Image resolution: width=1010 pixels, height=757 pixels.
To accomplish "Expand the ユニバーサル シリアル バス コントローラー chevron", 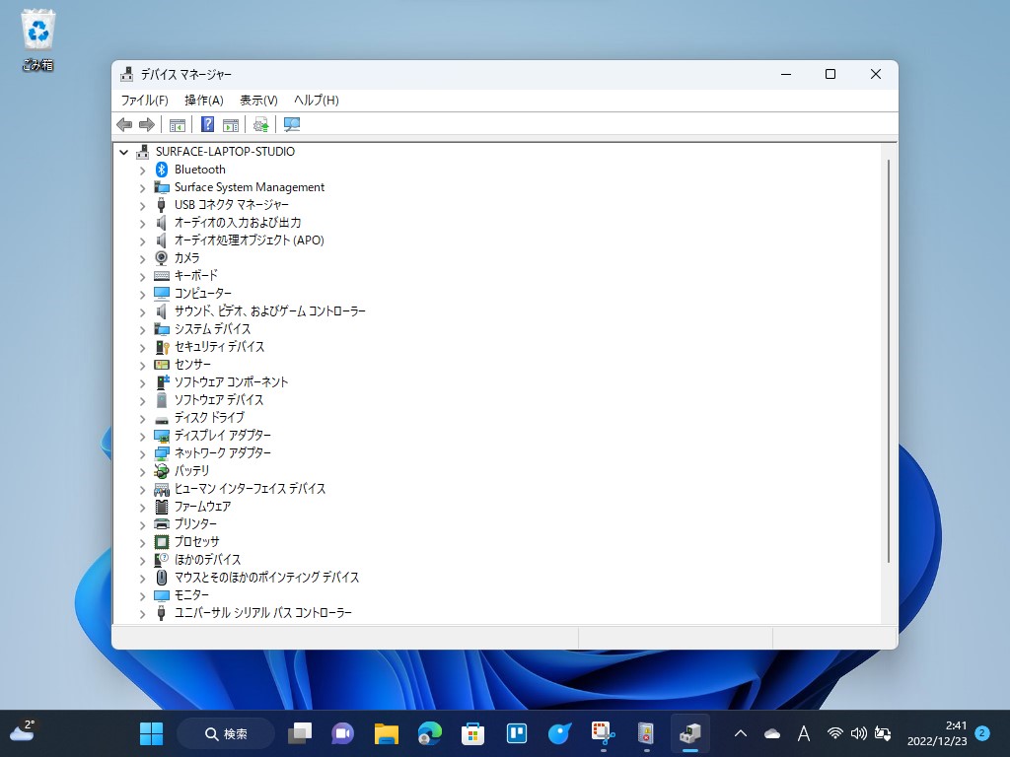I will (142, 613).
